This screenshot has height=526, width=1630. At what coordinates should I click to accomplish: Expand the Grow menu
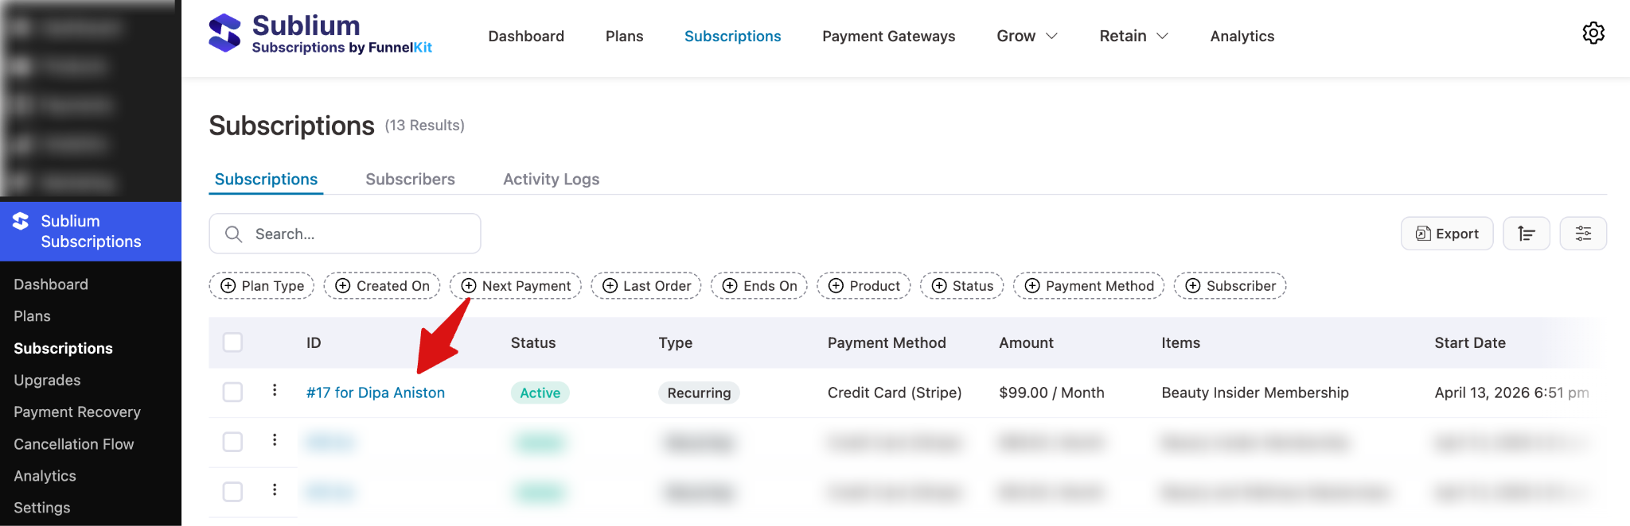(x=1028, y=37)
